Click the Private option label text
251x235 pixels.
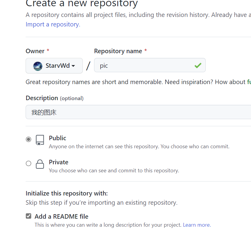(x=59, y=162)
